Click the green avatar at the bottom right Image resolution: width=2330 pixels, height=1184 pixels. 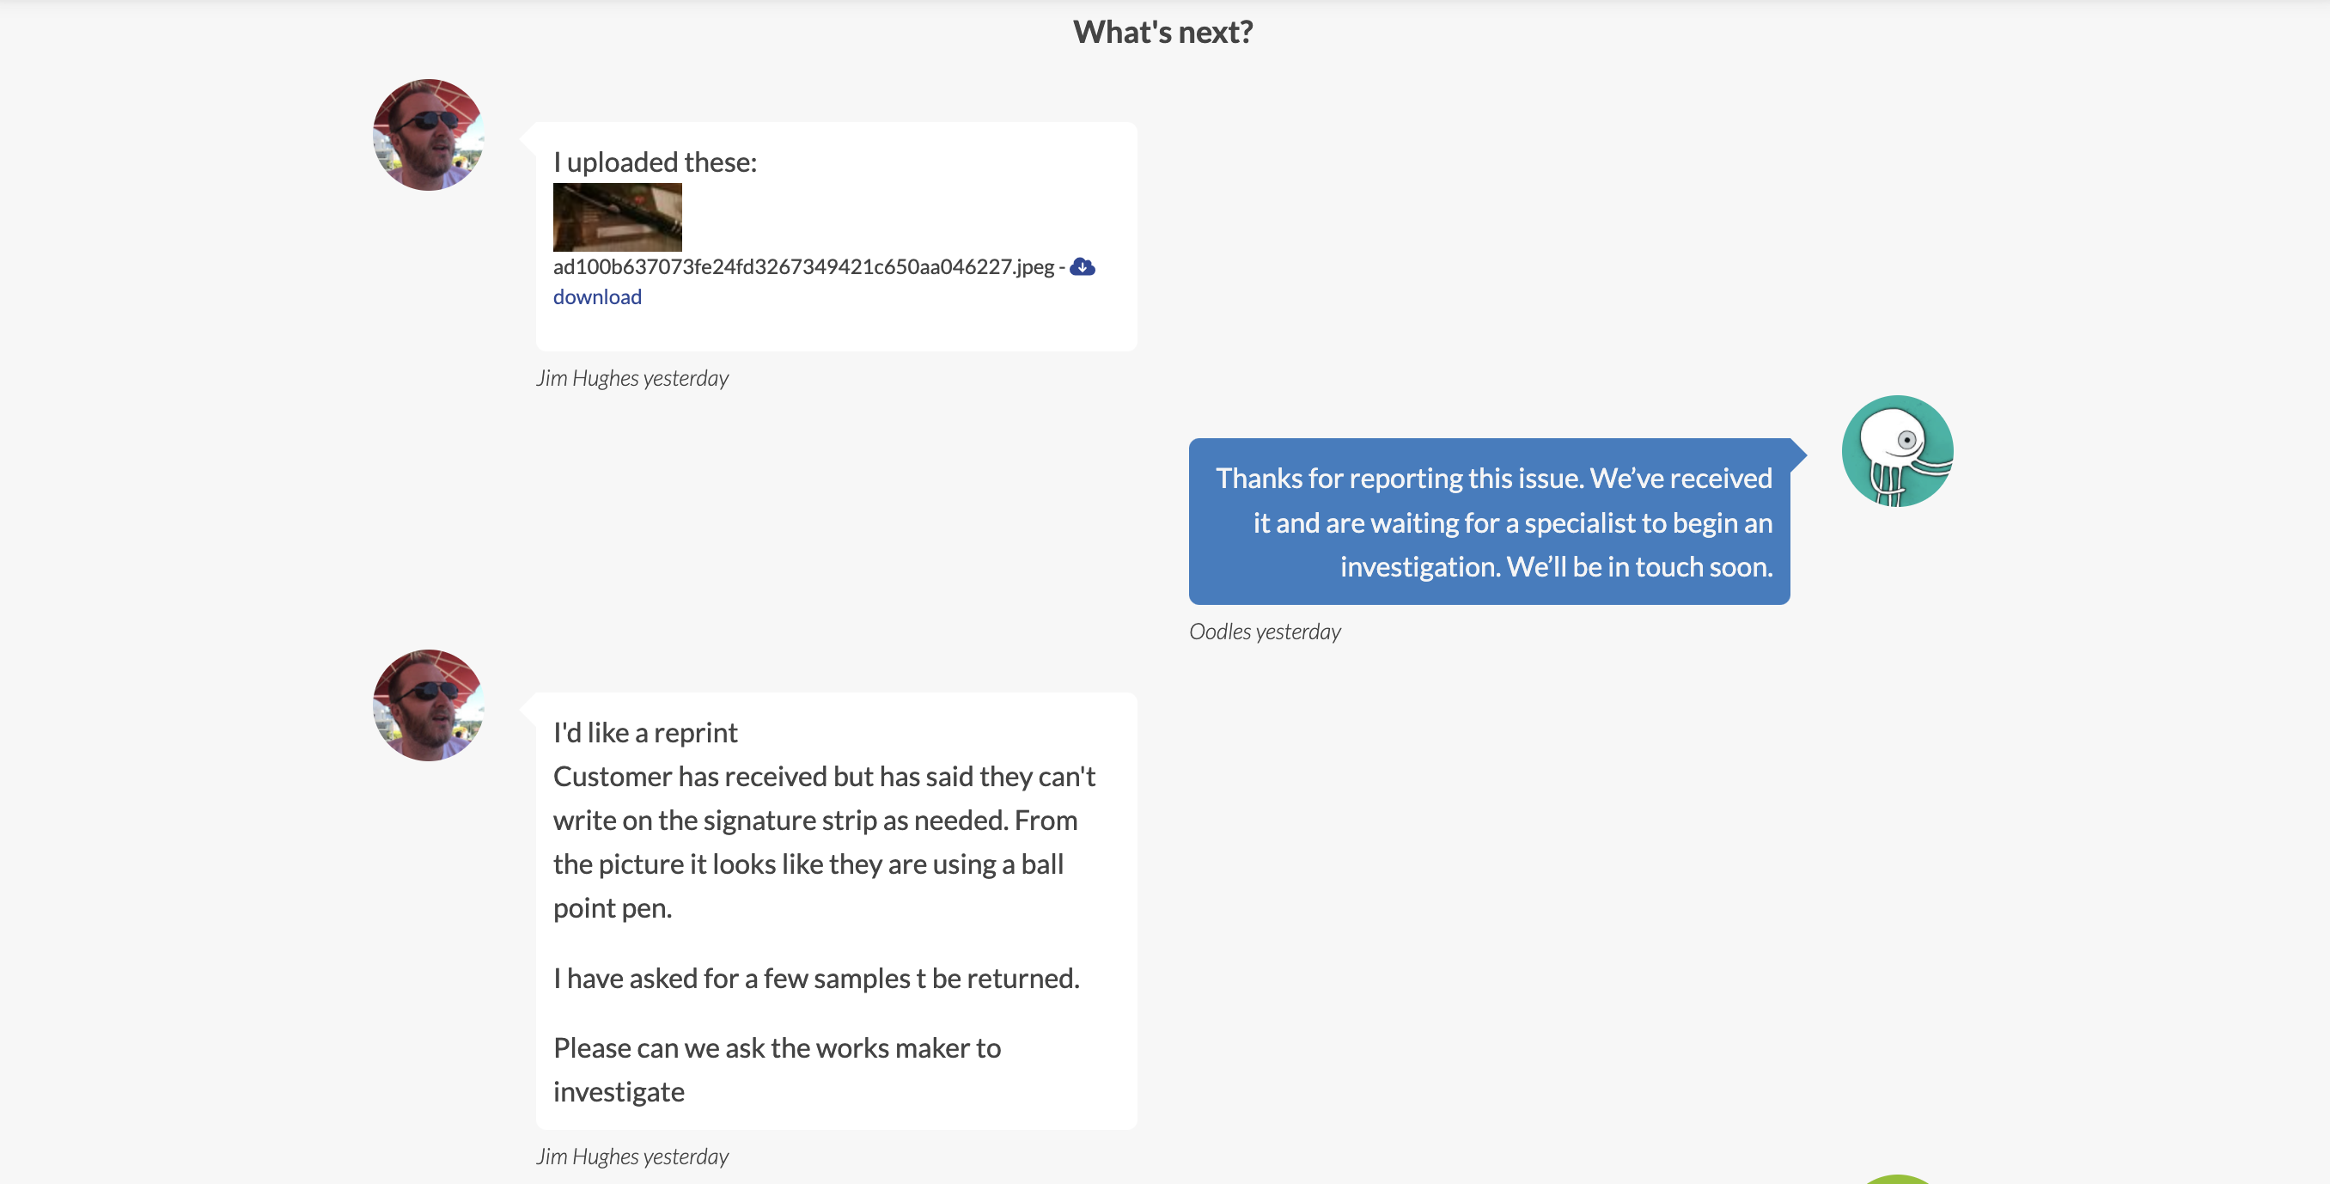pyautogui.click(x=1897, y=1179)
